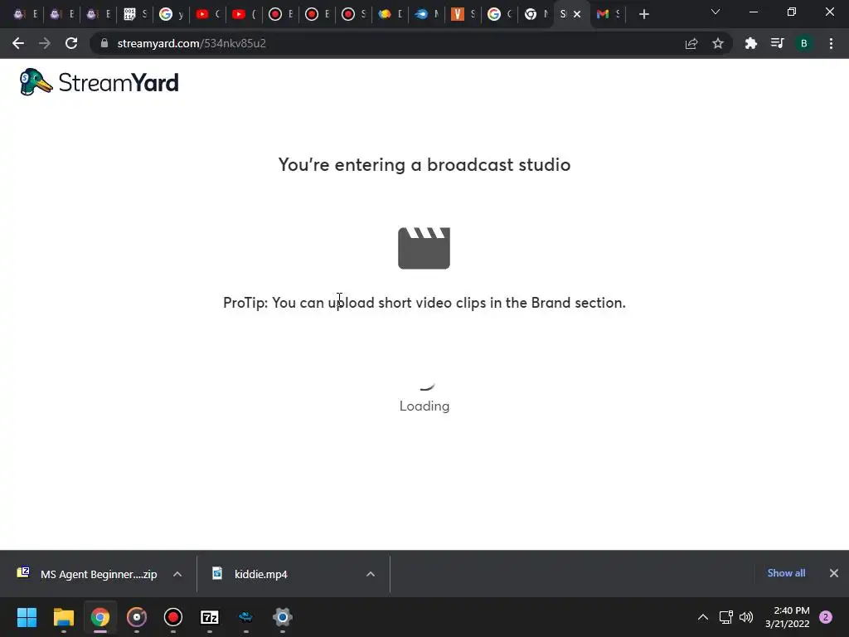This screenshot has height=637, width=849.
Task: Open the clock showing 2:40 PM
Action: pyautogui.click(x=788, y=617)
